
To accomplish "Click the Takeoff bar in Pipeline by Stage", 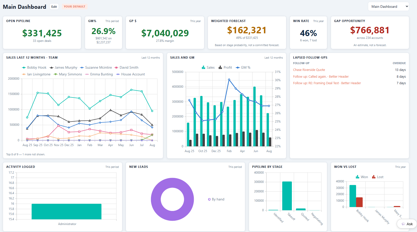I will pos(287,196).
